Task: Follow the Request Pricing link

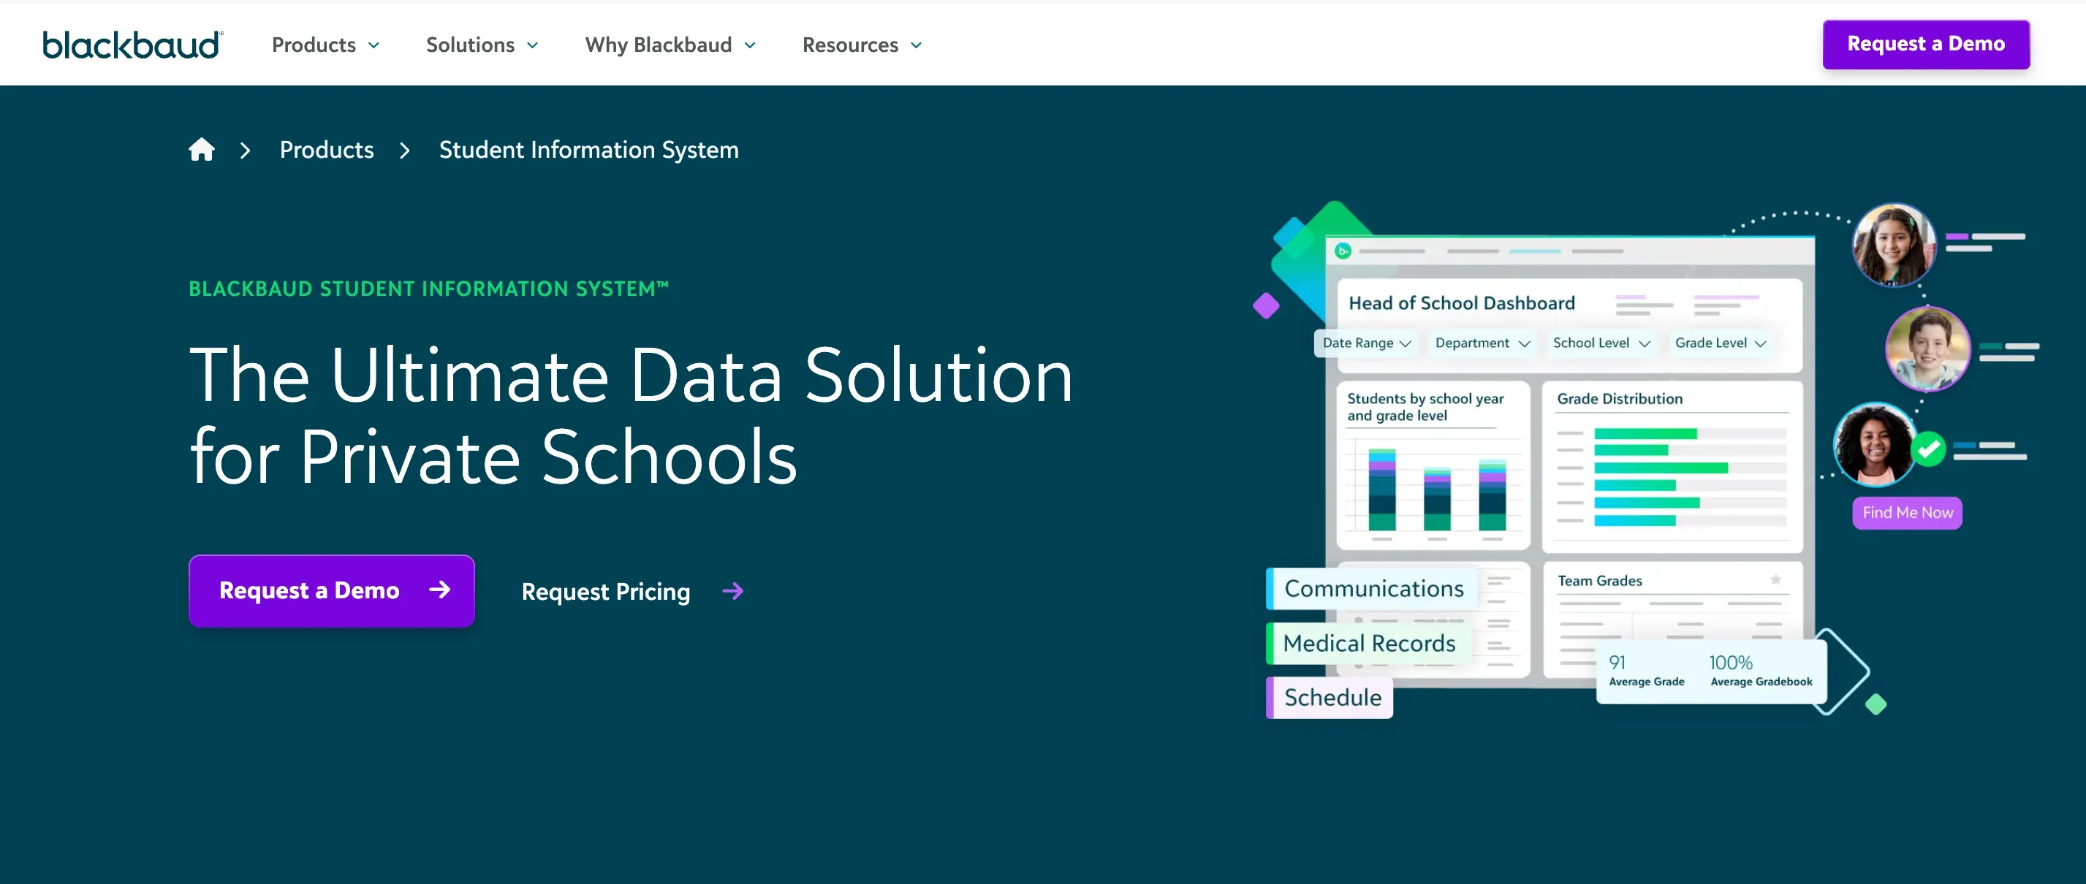Action: (x=632, y=592)
